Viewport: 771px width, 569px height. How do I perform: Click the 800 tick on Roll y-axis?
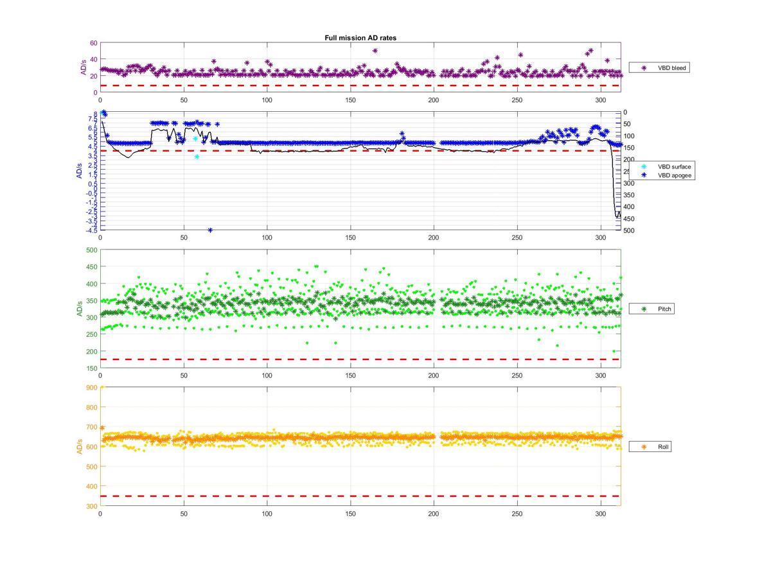(x=91, y=407)
